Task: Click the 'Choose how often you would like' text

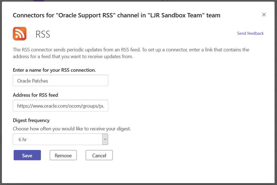Action: coord(72,129)
